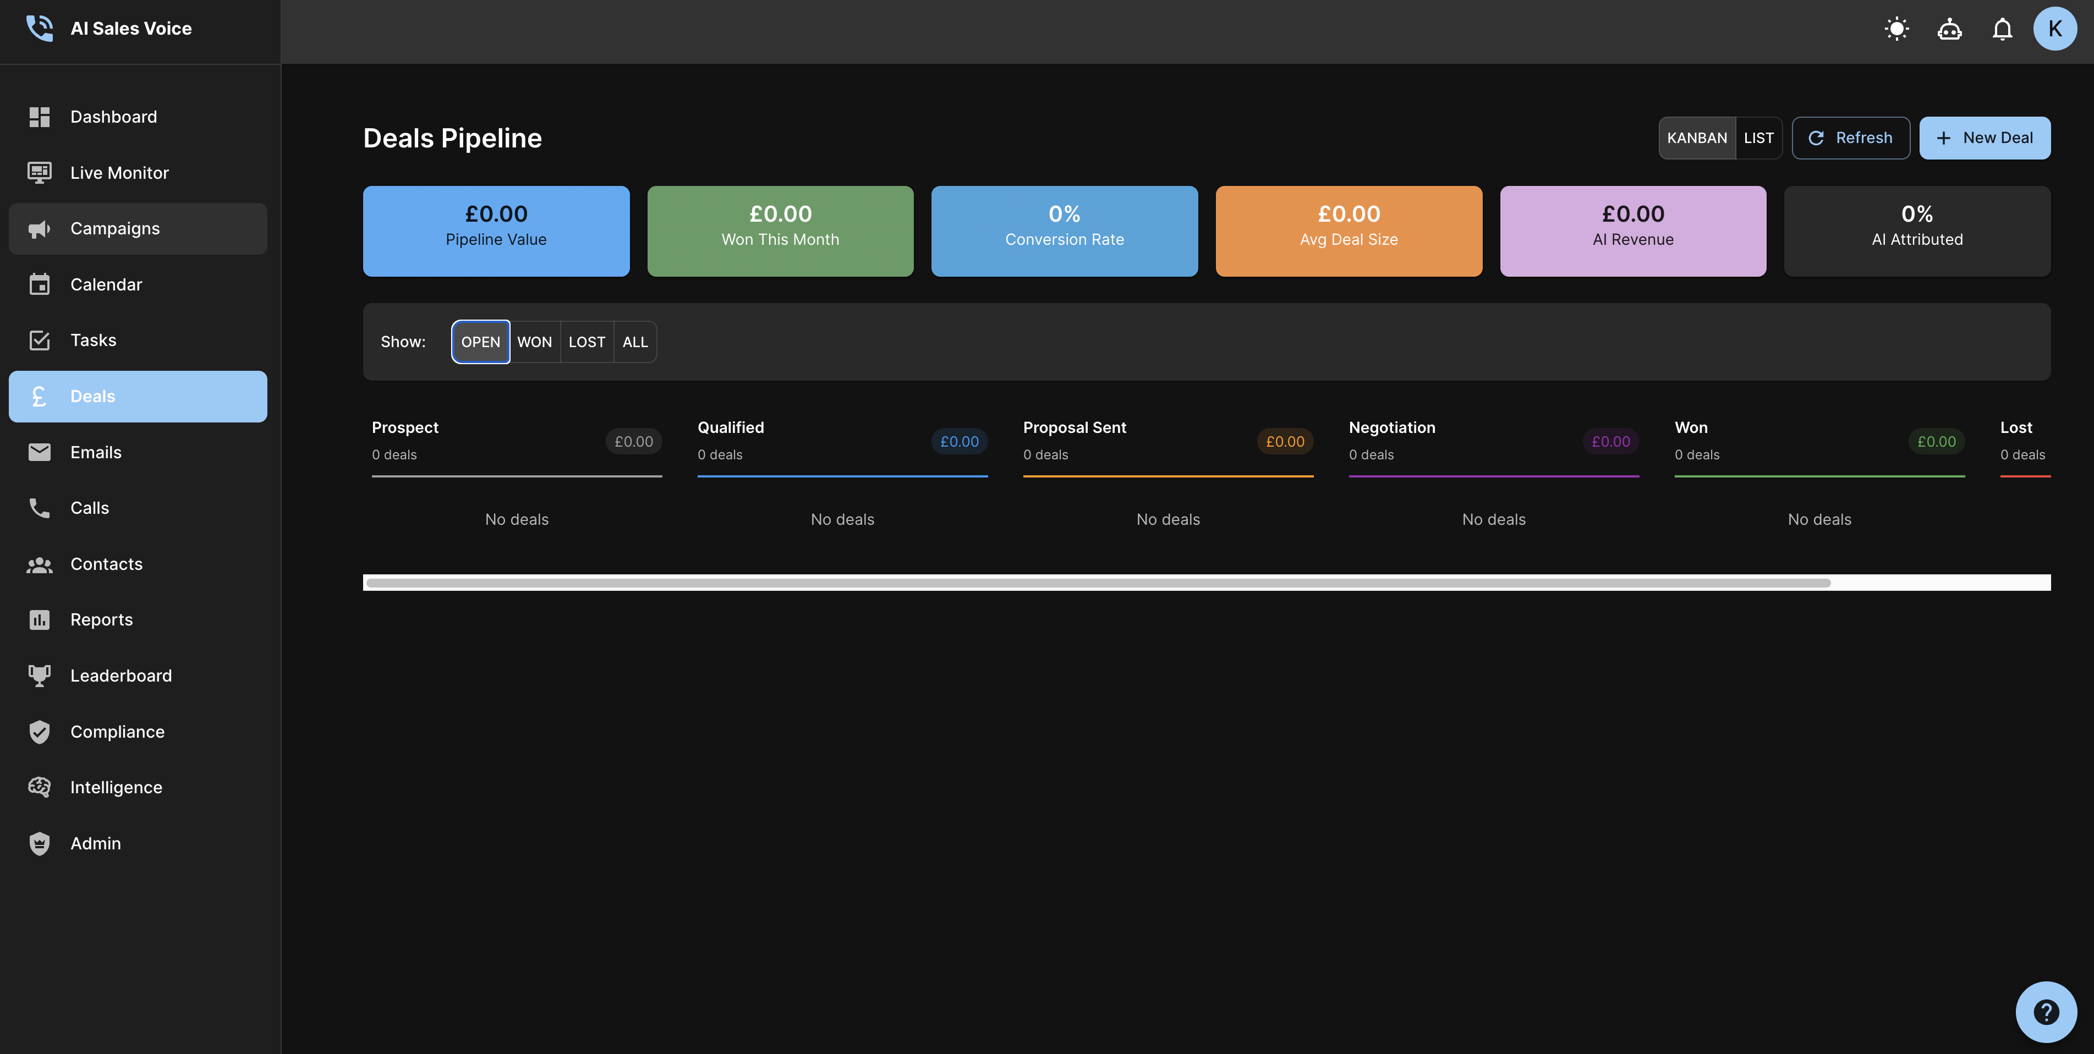Screen dimensions: 2094x1054
Task: Select the Emails icon
Action: click(x=40, y=452)
